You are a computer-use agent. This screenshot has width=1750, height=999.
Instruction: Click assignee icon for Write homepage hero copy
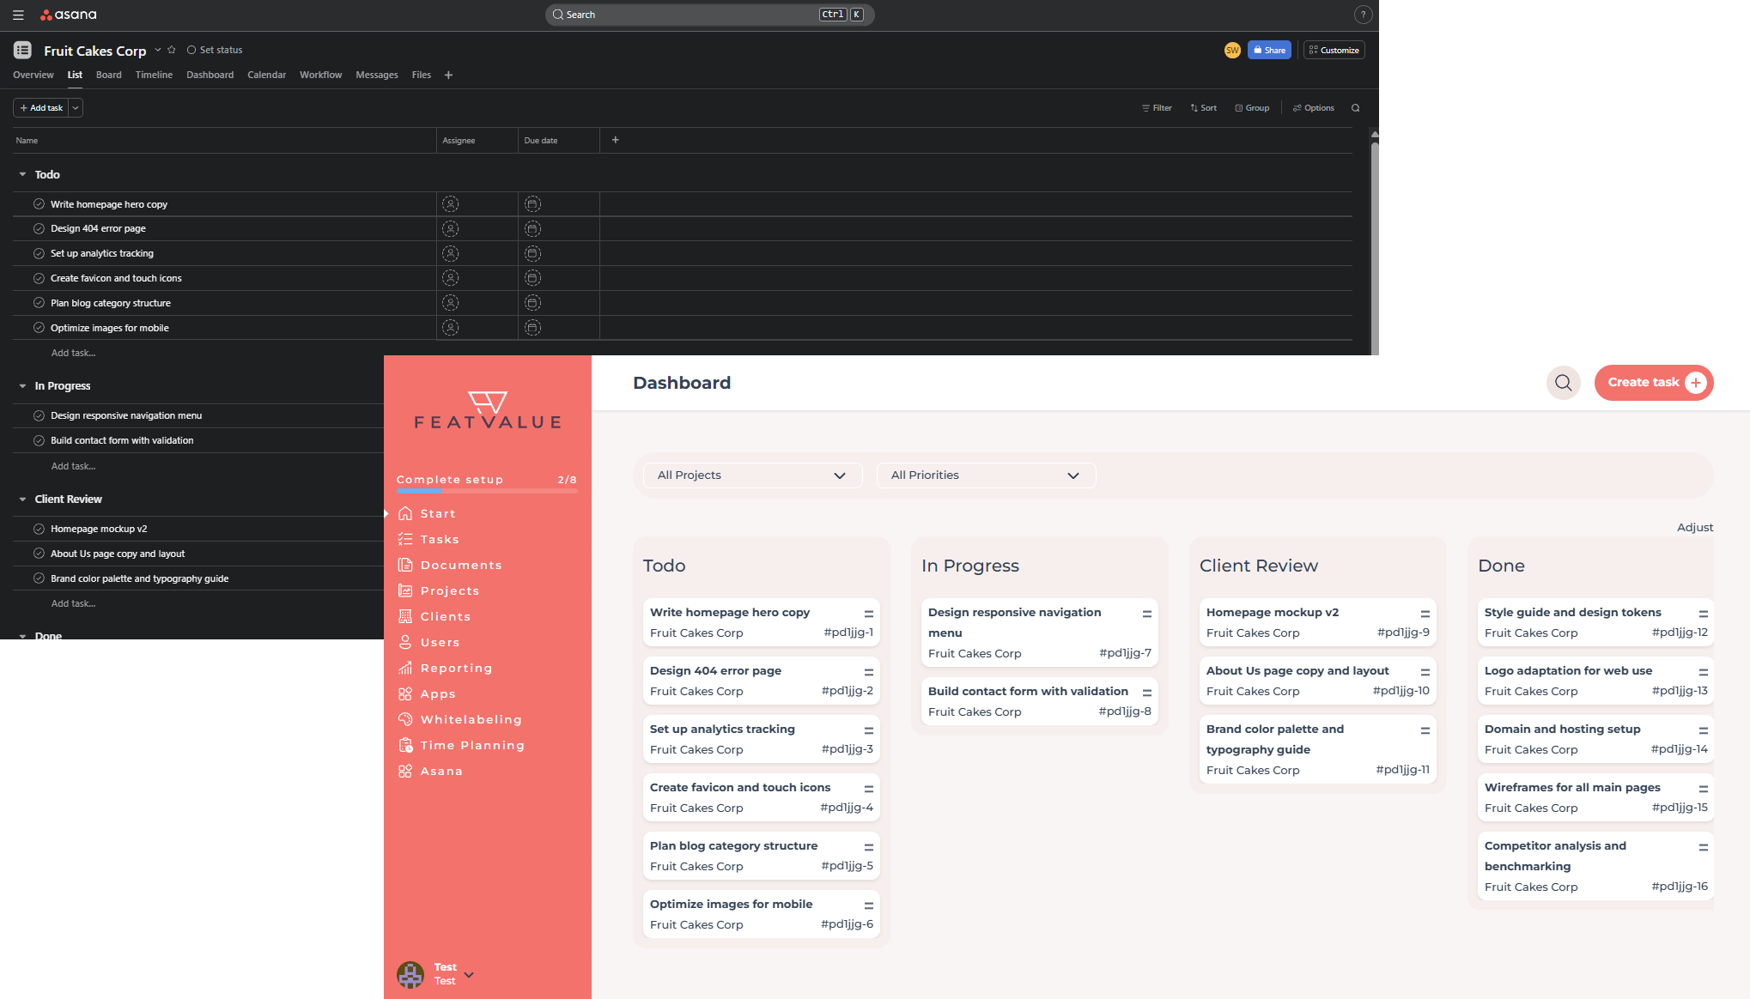(x=450, y=204)
